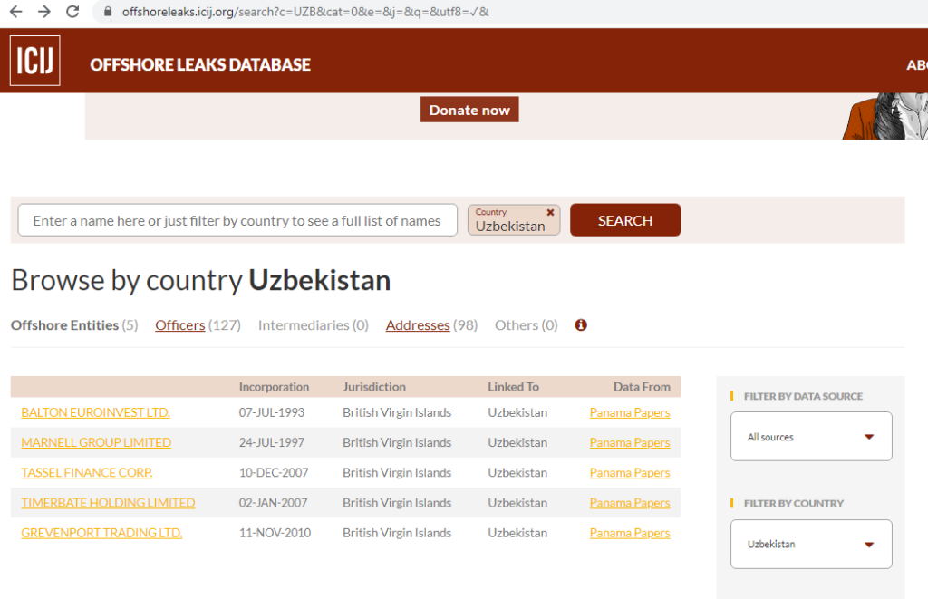Open the All sources data source dropdown
This screenshot has width=928, height=599.
tap(811, 437)
